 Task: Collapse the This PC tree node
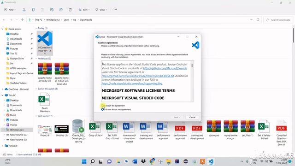click(x=2, y=95)
